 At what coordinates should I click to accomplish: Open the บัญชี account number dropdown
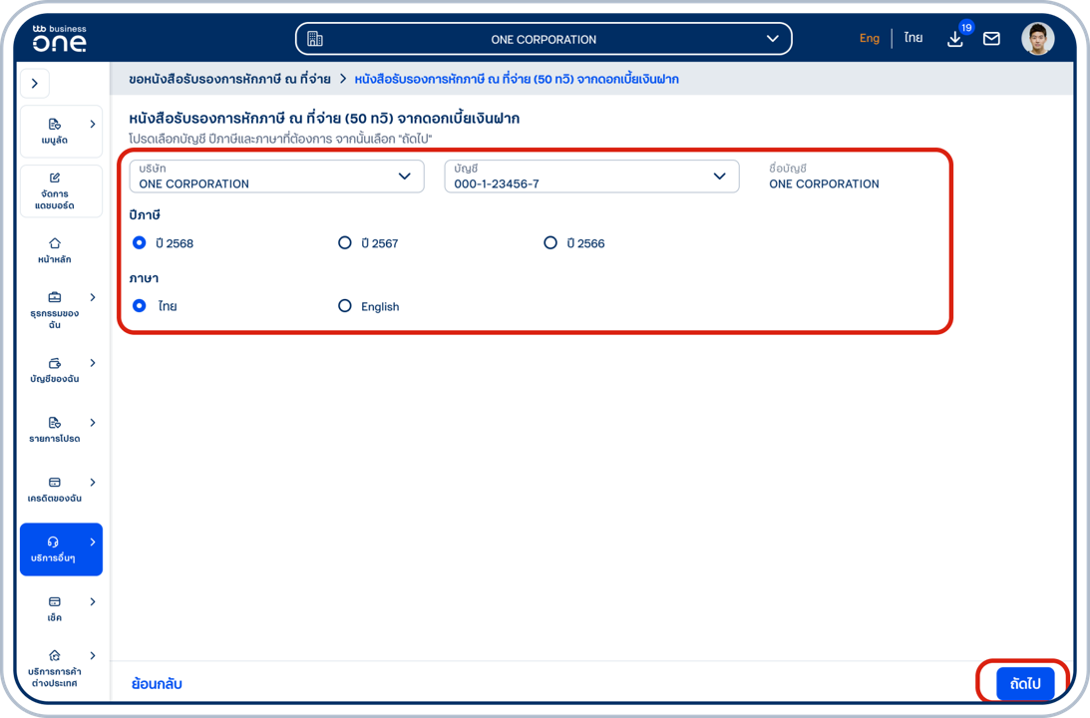[591, 177]
